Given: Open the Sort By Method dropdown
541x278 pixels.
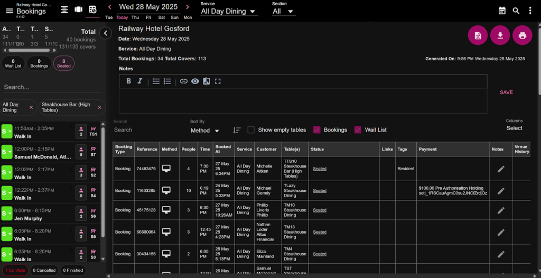Looking at the screenshot, I should click(x=205, y=131).
